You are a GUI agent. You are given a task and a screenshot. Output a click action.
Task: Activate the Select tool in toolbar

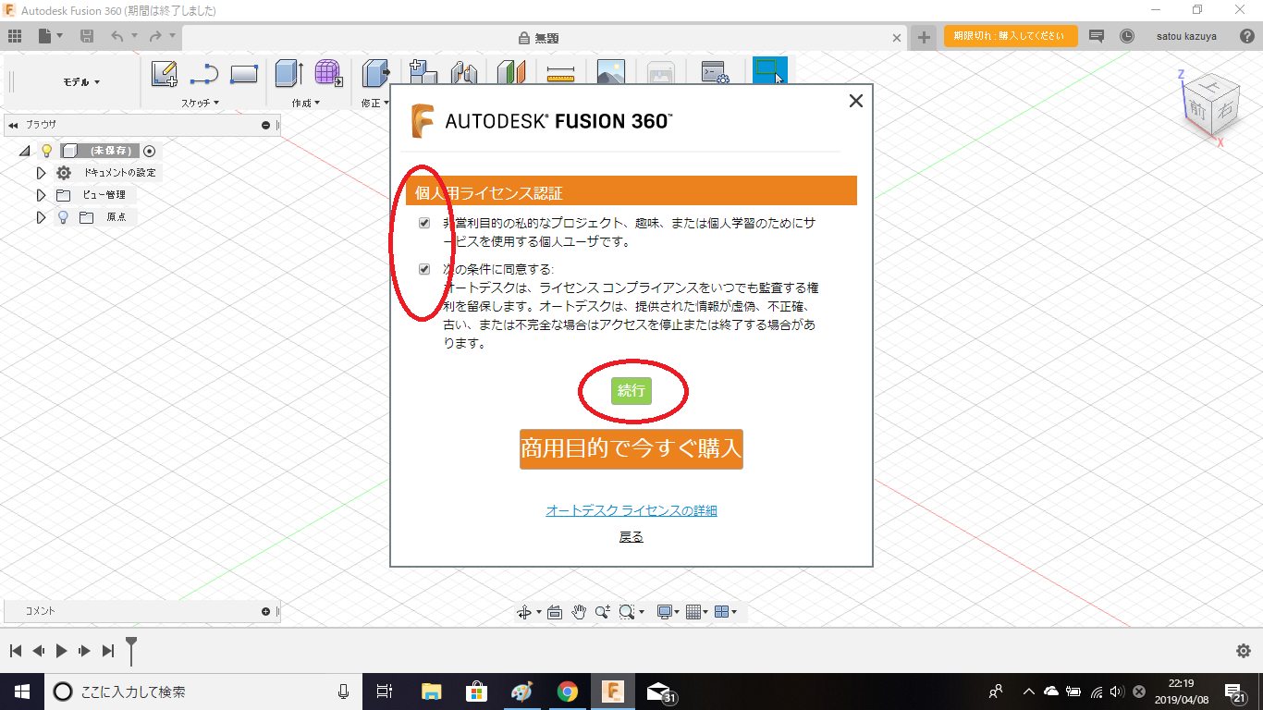768,71
